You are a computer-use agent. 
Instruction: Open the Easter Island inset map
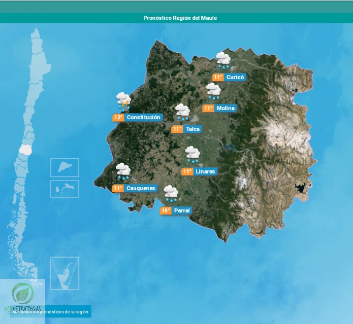coord(65,167)
